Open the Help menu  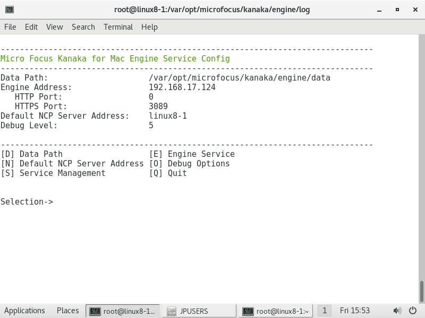149,27
